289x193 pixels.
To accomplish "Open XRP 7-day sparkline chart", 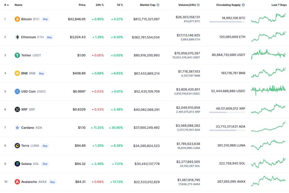I will click(x=268, y=109).
